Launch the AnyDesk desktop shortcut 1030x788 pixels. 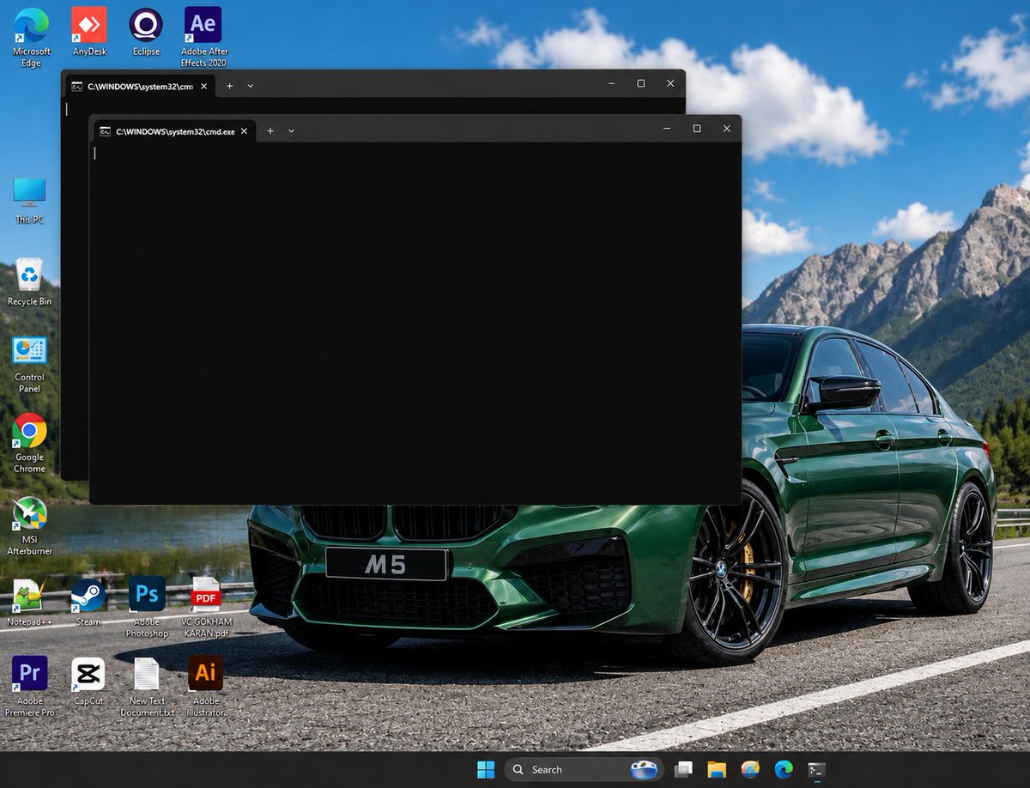(x=89, y=33)
